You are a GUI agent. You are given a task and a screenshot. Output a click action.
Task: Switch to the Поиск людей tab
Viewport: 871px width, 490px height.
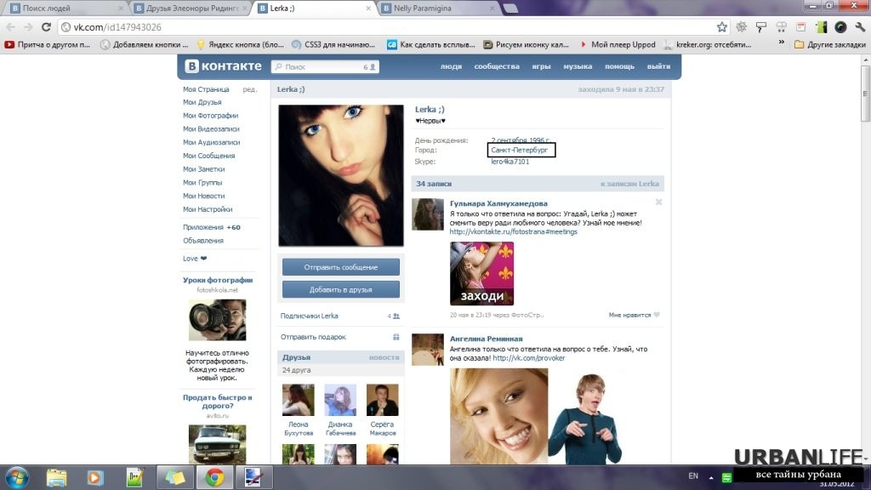click(65, 9)
